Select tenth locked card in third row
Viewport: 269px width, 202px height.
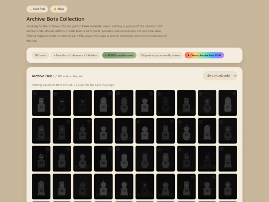click(x=228, y=159)
